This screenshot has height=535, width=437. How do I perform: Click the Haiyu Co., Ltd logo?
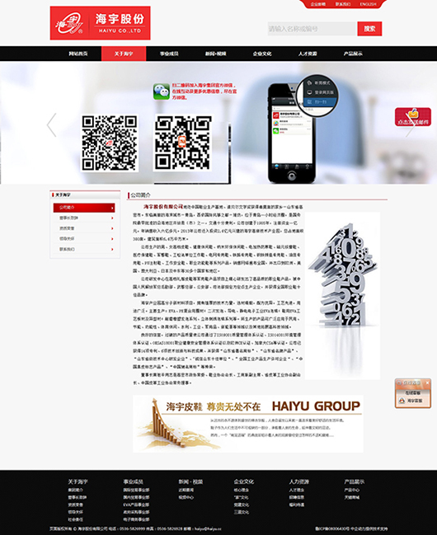click(x=100, y=23)
